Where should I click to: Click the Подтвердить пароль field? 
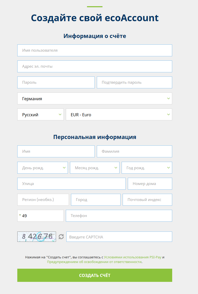pyautogui.click(x=134, y=82)
